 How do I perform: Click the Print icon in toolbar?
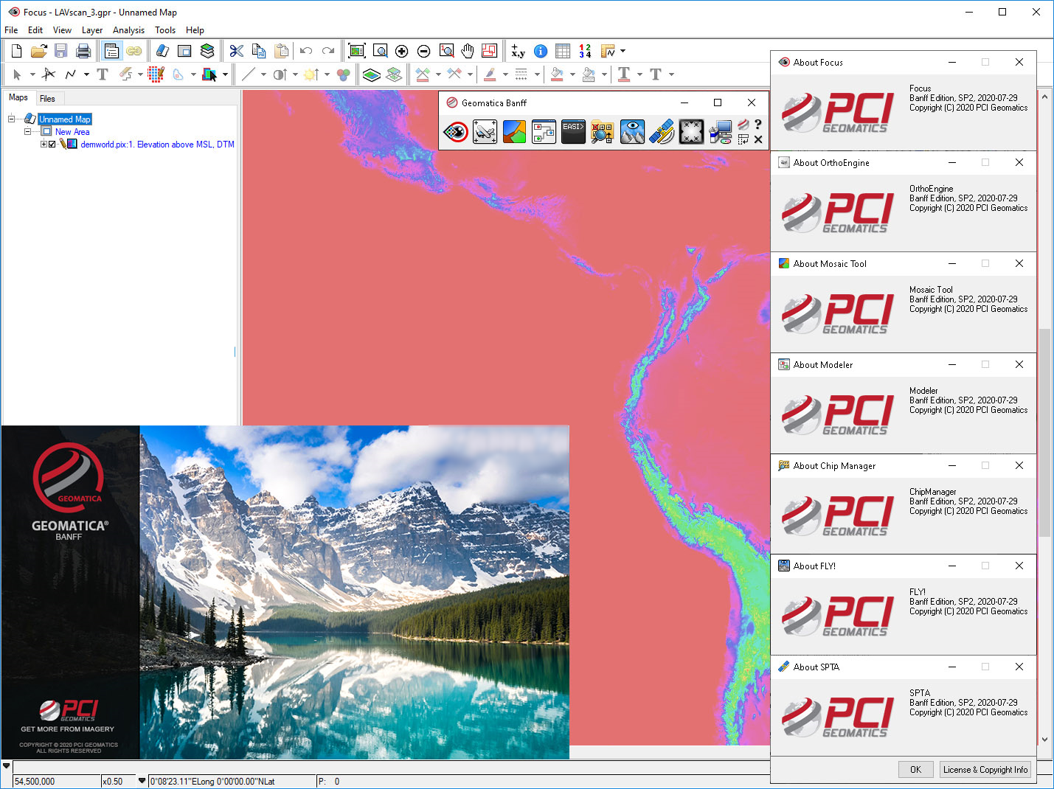click(x=83, y=51)
